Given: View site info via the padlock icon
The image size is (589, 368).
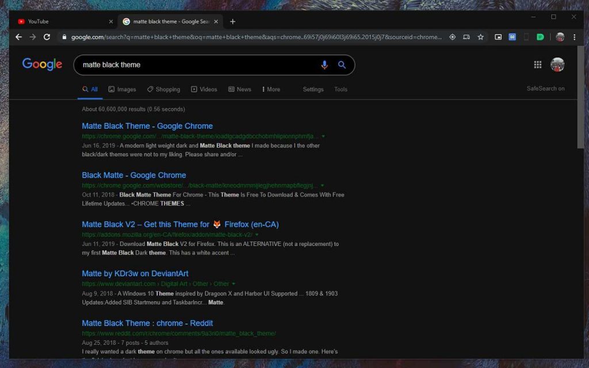Looking at the screenshot, I should click(x=64, y=37).
